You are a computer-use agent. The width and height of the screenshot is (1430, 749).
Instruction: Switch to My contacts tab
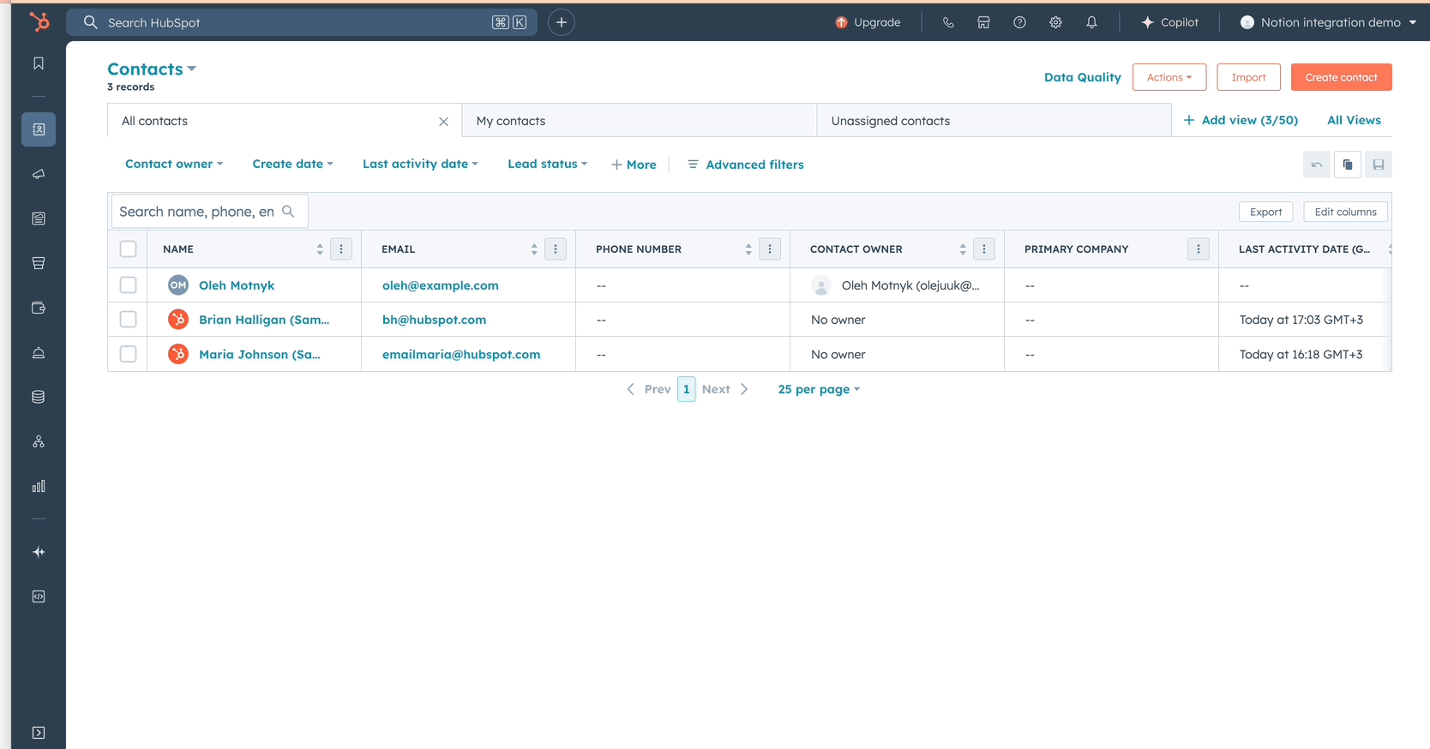(640, 121)
